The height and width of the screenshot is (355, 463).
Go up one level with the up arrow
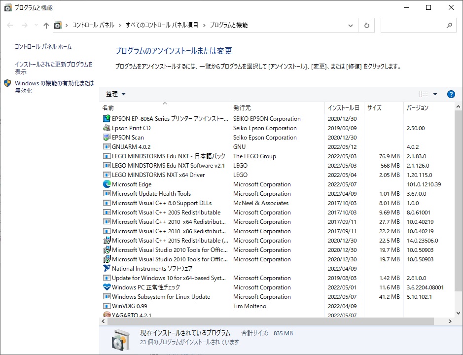46,26
